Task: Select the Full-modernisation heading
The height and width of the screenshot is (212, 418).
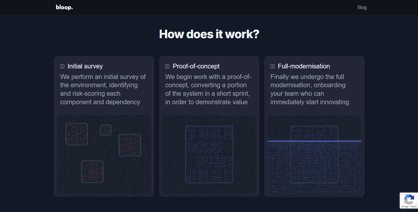Action: 304,66
